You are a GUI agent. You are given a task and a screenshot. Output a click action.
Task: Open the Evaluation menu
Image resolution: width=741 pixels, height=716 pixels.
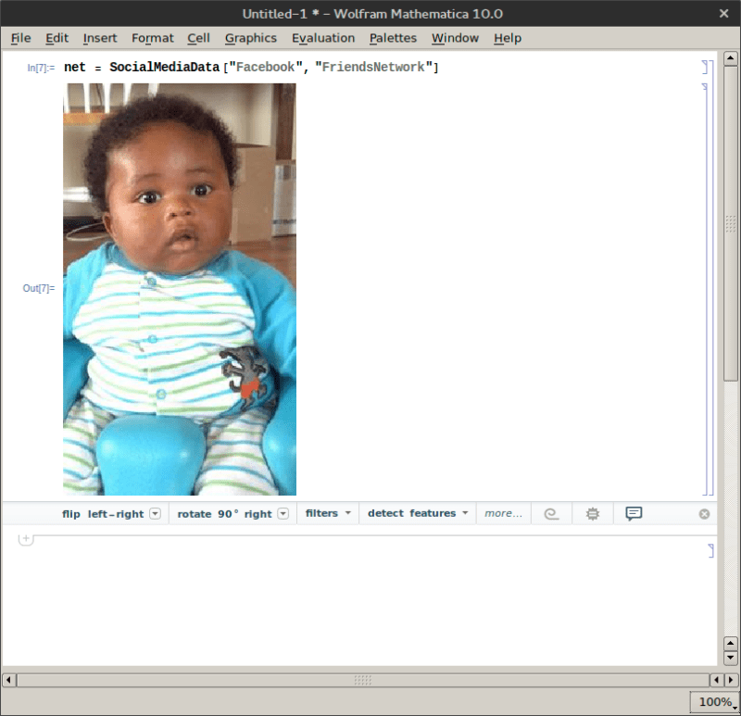[322, 38]
